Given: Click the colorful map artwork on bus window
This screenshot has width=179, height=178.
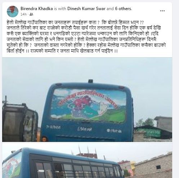Looking at the screenshot, I should pos(89,104).
